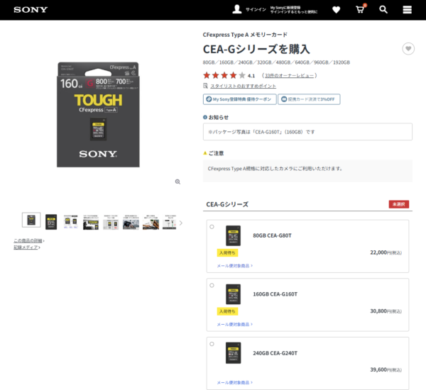426x390 pixels.
Task: Select the sixth thumbnail with the camera photo
Action: [x=131, y=222]
